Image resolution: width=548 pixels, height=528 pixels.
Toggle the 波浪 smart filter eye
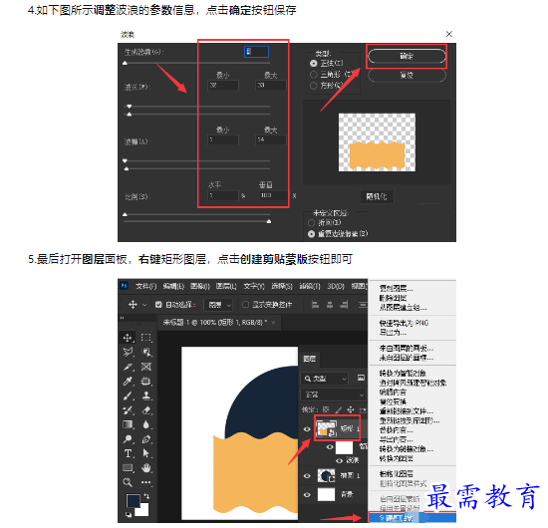[339, 460]
